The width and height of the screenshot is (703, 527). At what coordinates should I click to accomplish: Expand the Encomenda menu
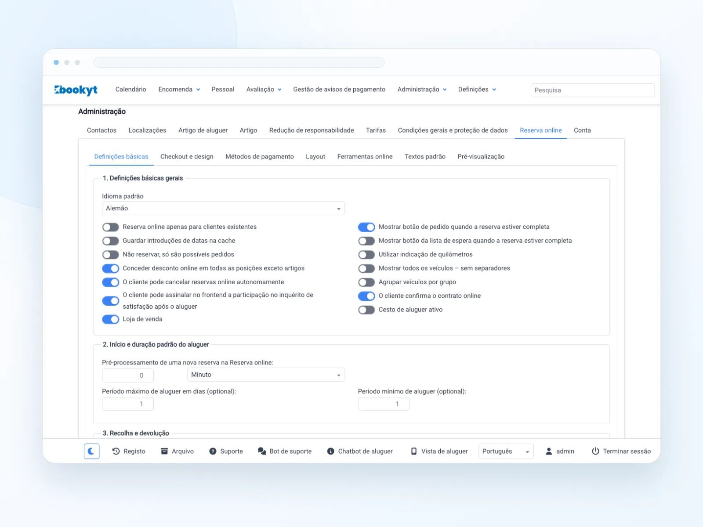click(179, 89)
